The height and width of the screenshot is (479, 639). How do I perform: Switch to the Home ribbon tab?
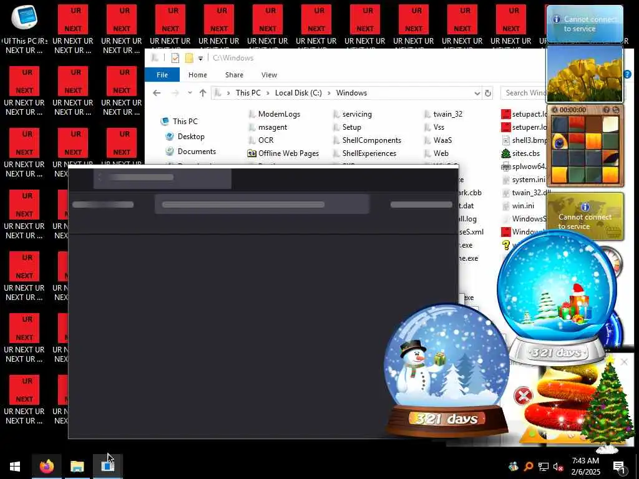[x=198, y=75]
